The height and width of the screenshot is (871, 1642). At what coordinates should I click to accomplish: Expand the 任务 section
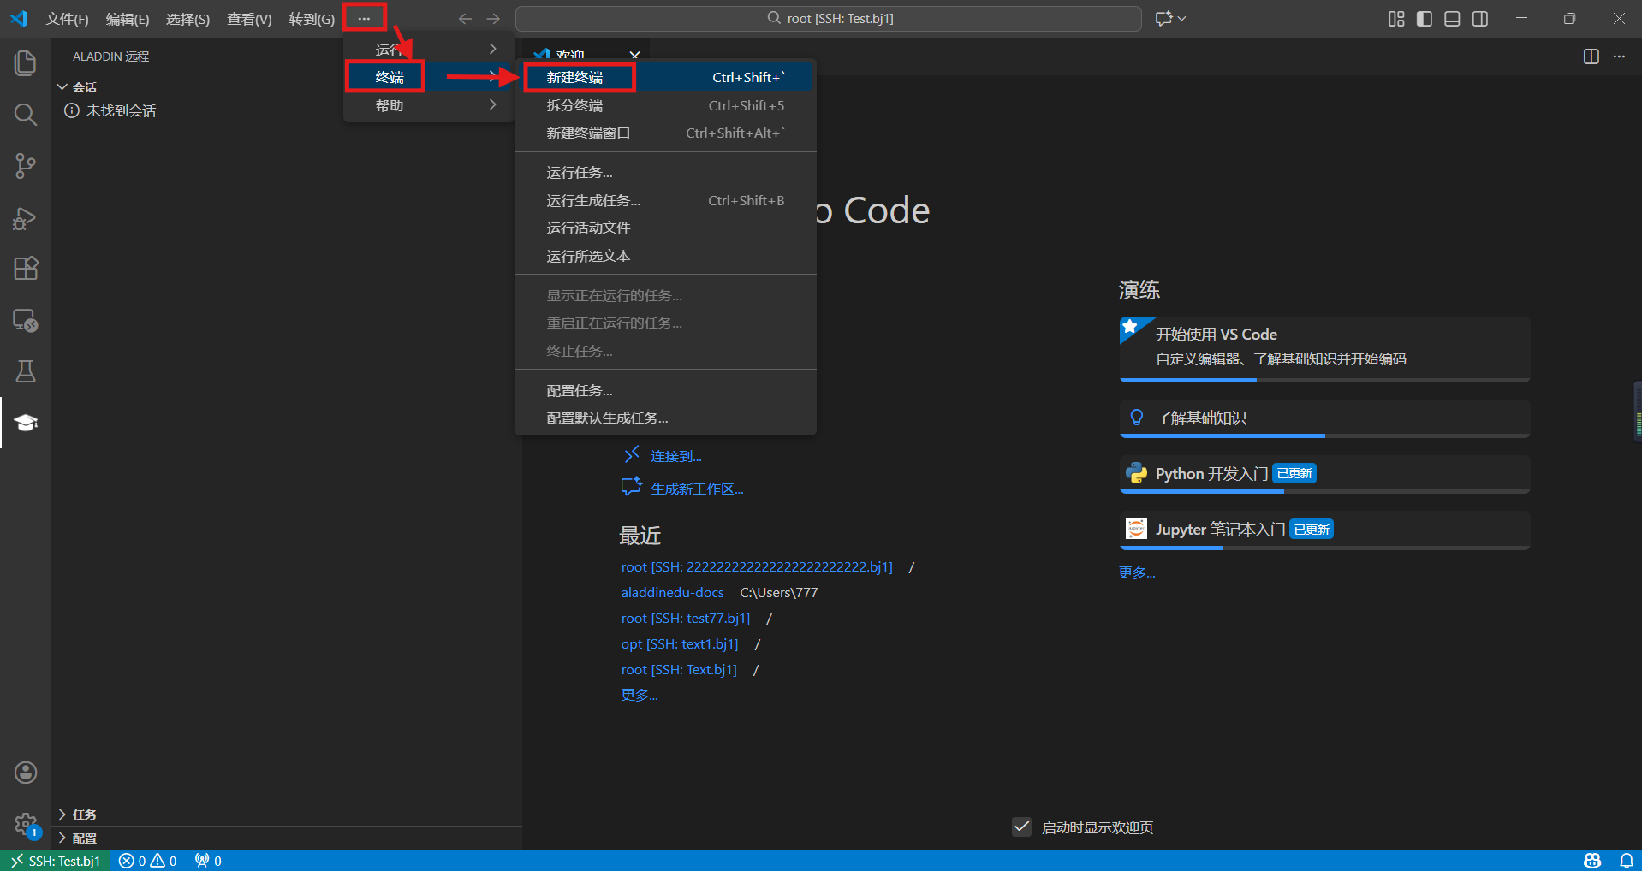(84, 815)
